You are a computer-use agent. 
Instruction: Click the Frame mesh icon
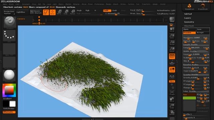pyautogui.click(x=172, y=93)
